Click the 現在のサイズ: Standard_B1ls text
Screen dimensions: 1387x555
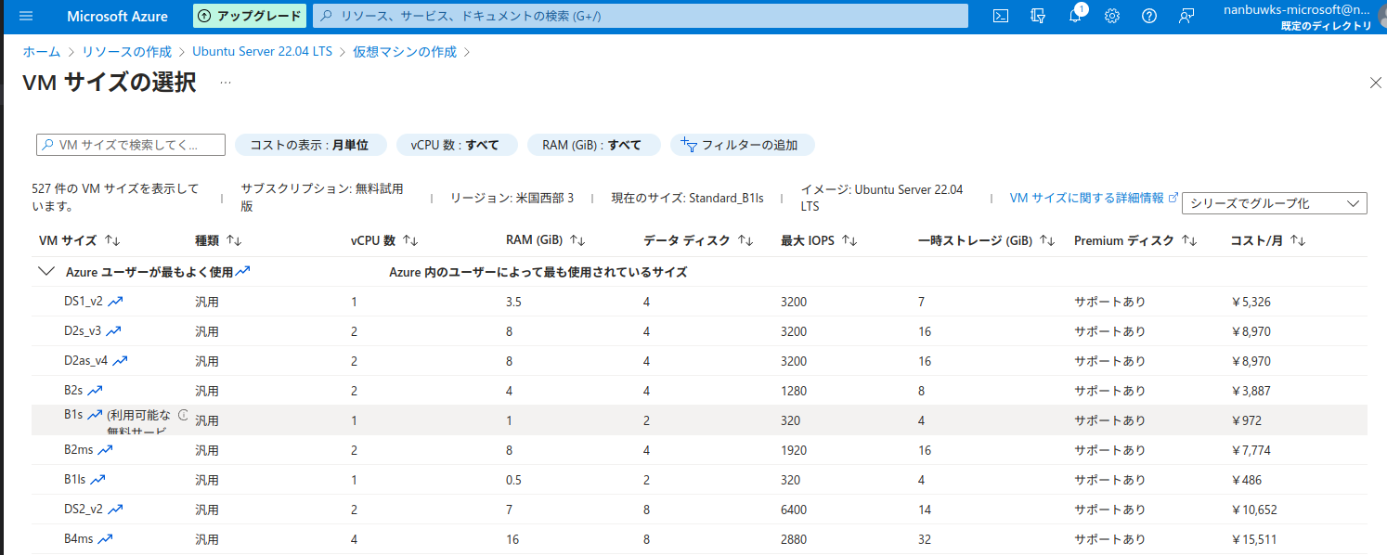[687, 198]
